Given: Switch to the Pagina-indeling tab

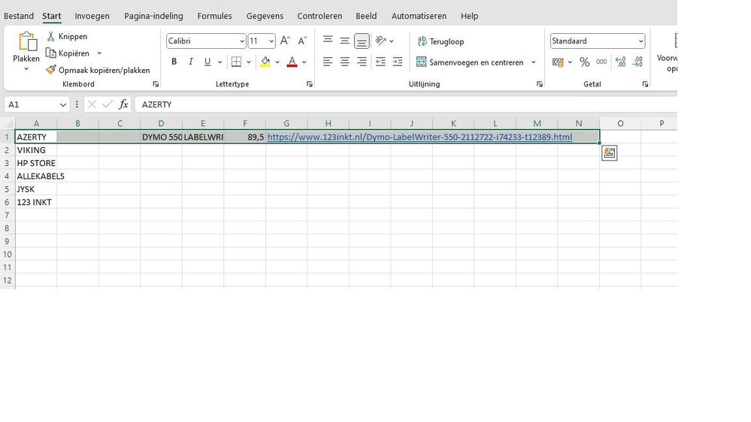Looking at the screenshot, I should click(x=154, y=16).
